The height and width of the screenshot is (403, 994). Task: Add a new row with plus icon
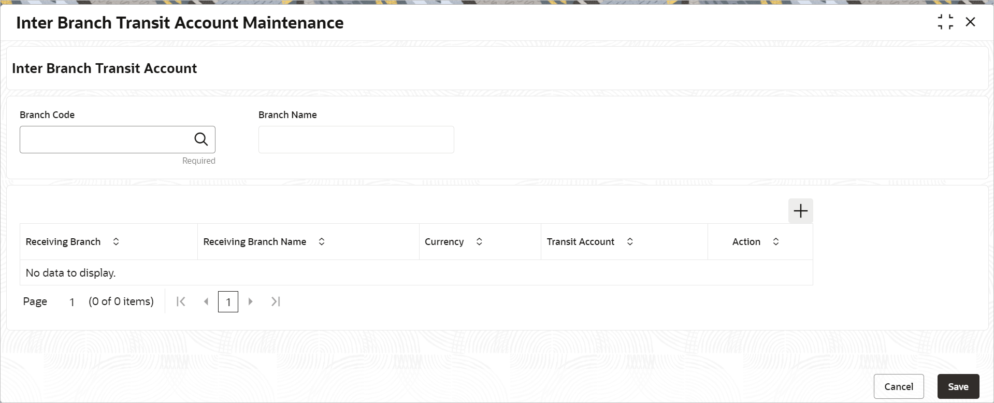pyautogui.click(x=800, y=211)
